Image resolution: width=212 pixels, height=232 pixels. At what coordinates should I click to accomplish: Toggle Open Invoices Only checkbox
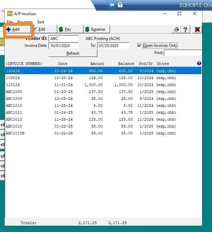point(139,45)
